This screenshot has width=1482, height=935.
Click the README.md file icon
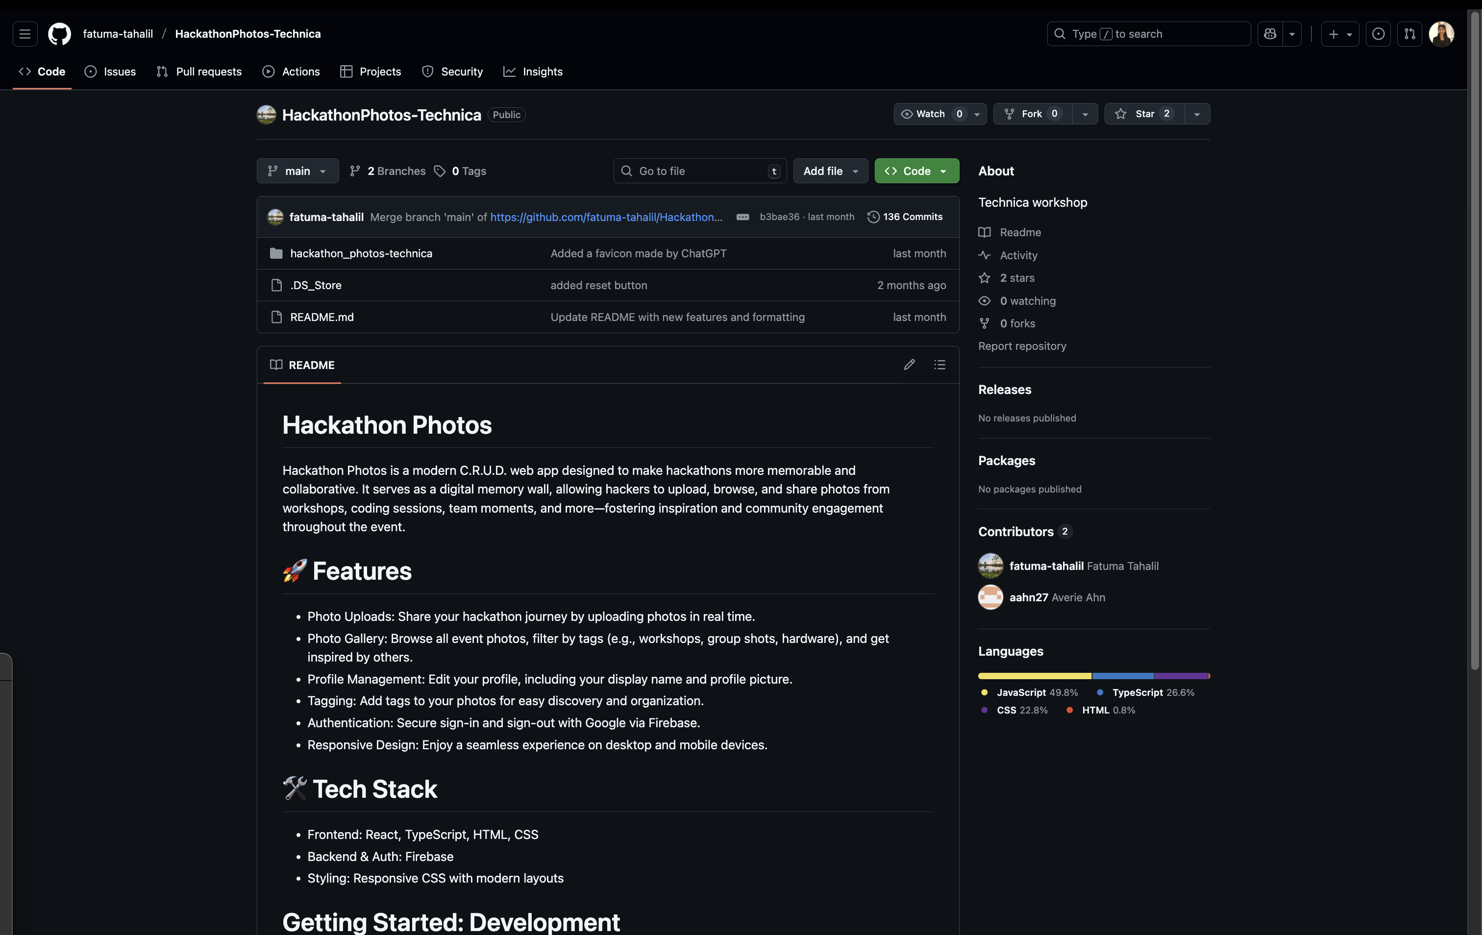tap(276, 317)
